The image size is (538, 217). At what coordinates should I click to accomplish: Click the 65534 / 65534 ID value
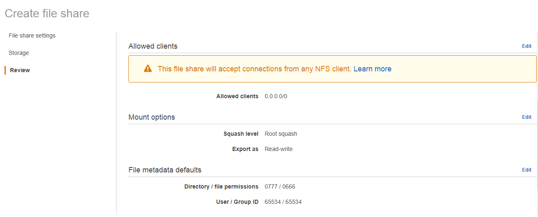point(283,202)
